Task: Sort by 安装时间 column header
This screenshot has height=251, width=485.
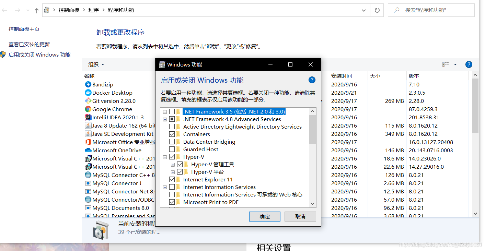Action: click(342, 76)
